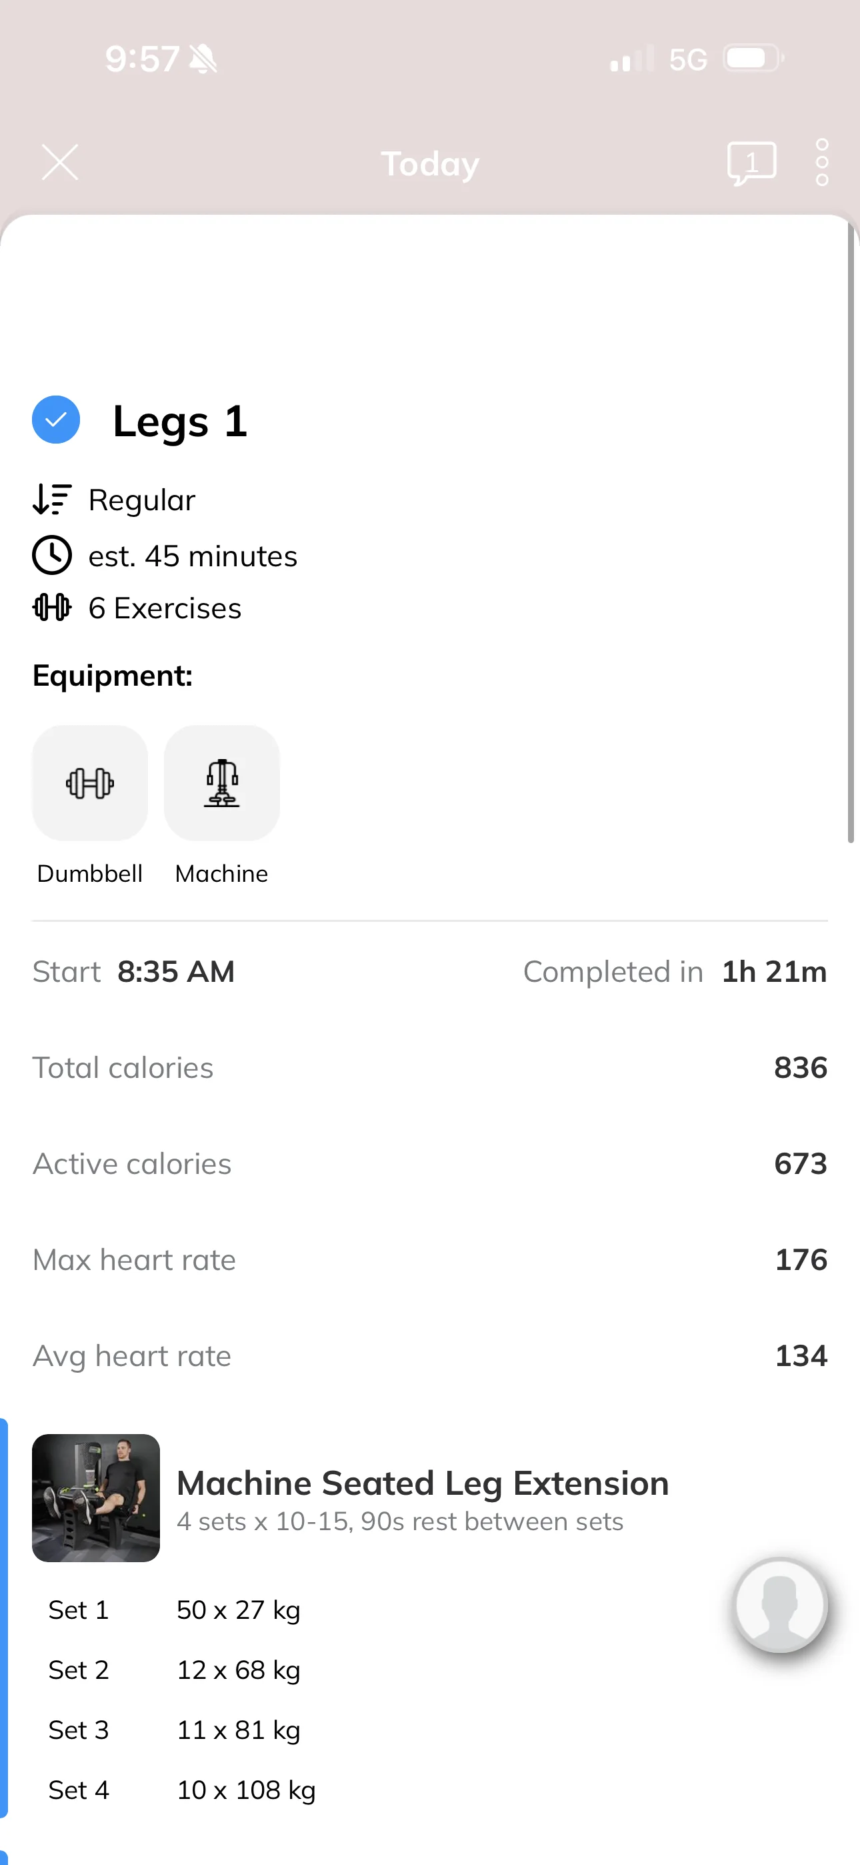Tap the Start 8:35 AM time
This screenshot has height=1865, width=860.
point(134,972)
